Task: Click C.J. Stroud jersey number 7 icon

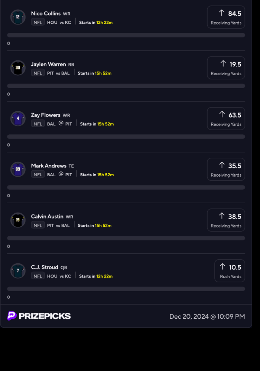Action: 18,271
